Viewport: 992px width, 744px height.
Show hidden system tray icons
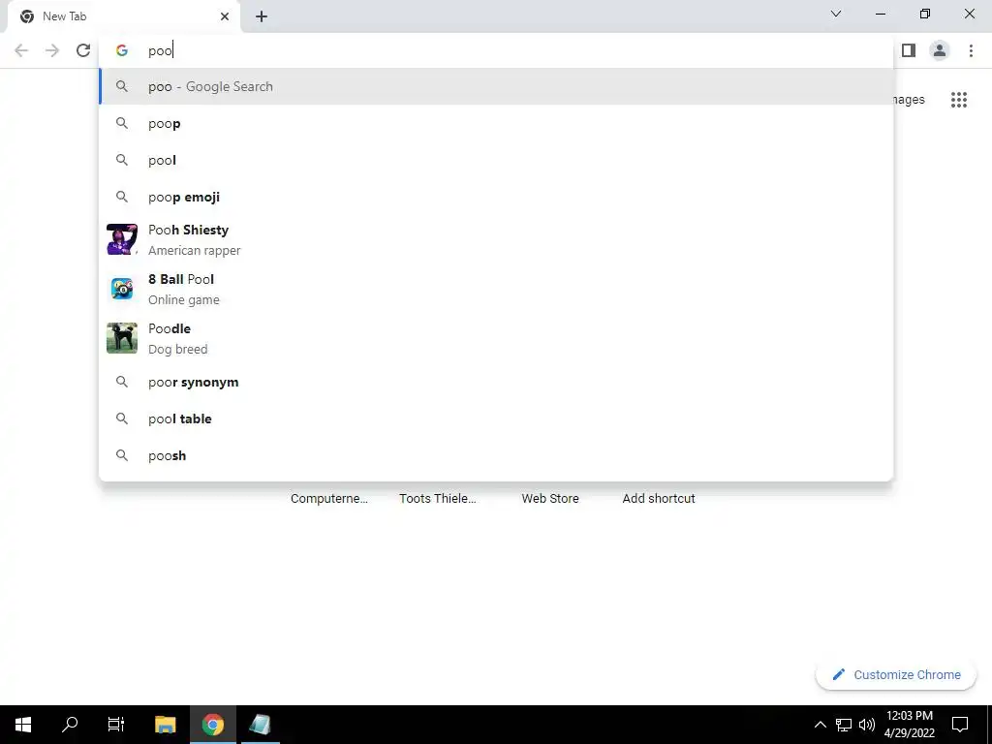[x=820, y=725]
